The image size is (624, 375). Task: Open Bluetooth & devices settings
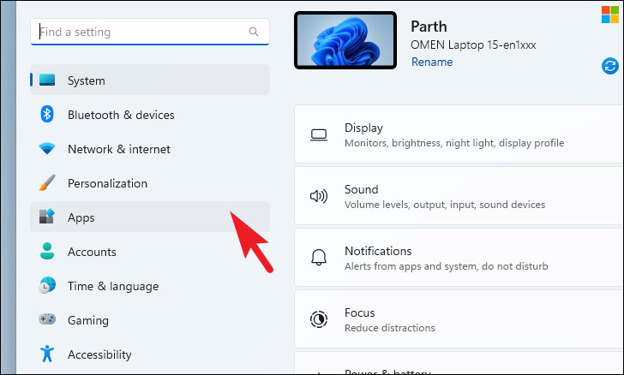point(150,114)
